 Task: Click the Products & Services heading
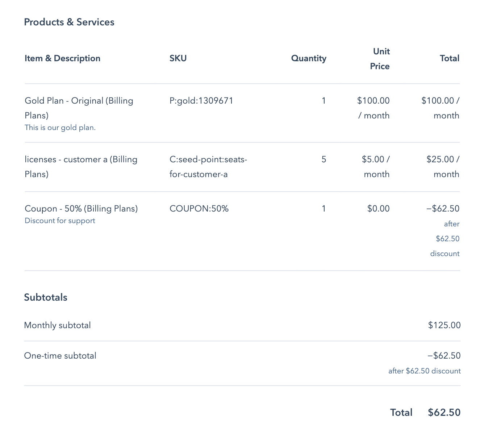tap(69, 22)
